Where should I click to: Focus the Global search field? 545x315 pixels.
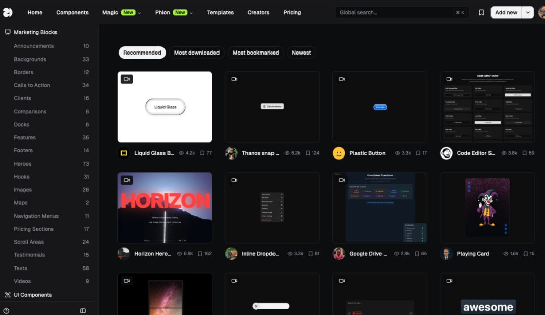(402, 12)
